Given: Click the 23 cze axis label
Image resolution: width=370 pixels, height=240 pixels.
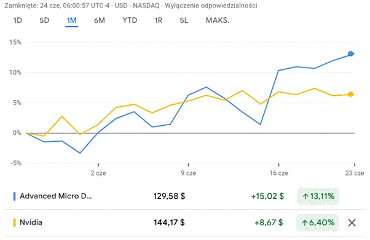Looking at the screenshot, I should point(355,173).
